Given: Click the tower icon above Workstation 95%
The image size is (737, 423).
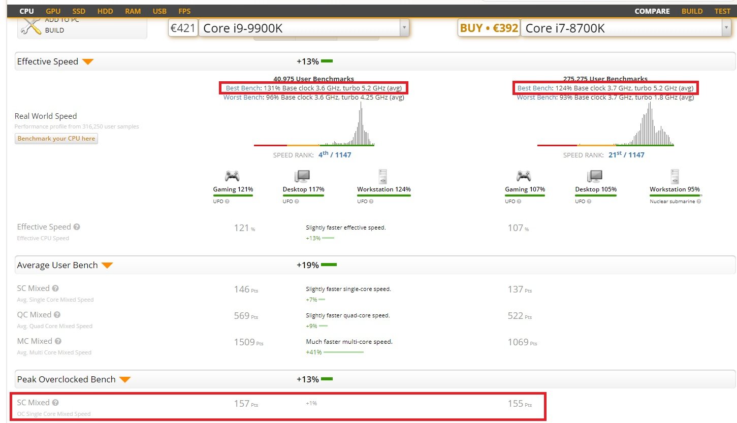Looking at the screenshot, I should (676, 176).
